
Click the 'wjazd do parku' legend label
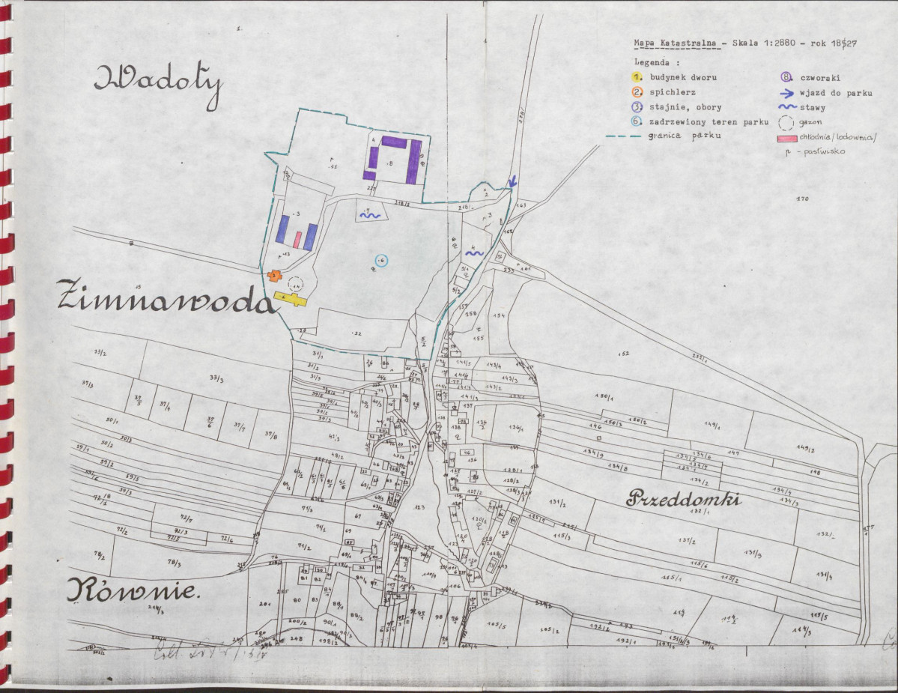point(836,93)
